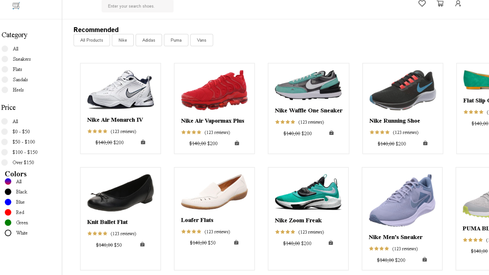This screenshot has height=275, width=489.
Task: Add Nike Air Vapormax Plus to bag
Action: 237,143
